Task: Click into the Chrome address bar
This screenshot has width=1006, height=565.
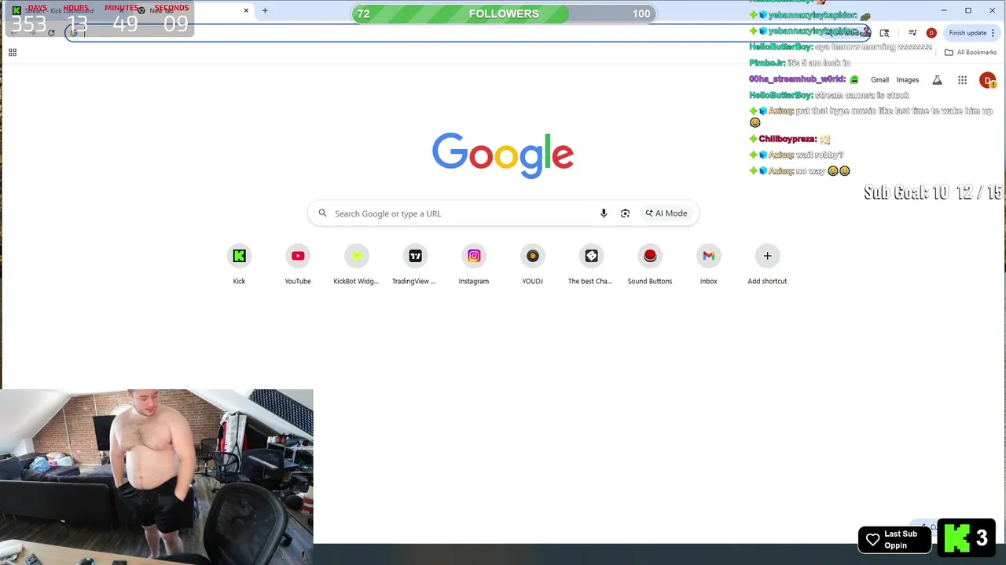Action: coord(468,33)
